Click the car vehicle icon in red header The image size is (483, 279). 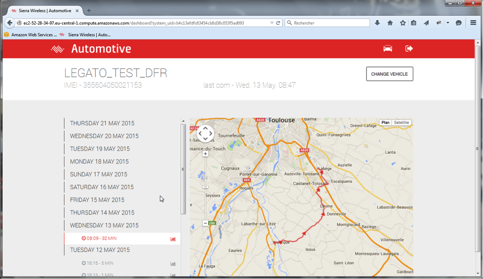388,49
